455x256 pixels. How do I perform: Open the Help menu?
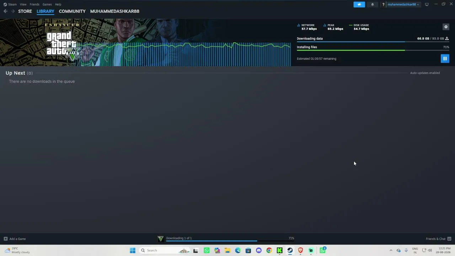(x=58, y=4)
